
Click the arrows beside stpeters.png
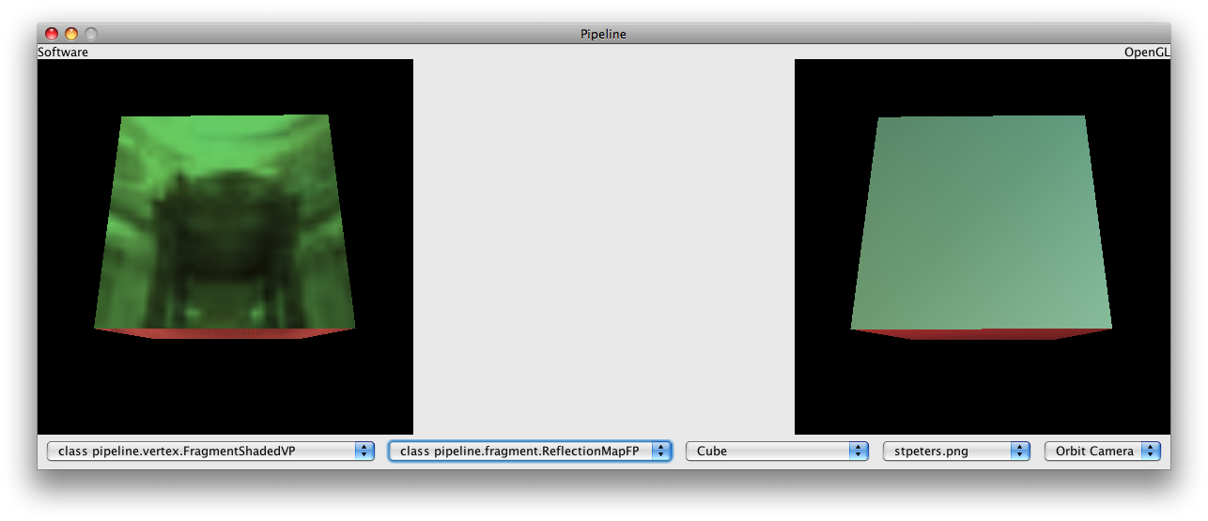point(1020,451)
